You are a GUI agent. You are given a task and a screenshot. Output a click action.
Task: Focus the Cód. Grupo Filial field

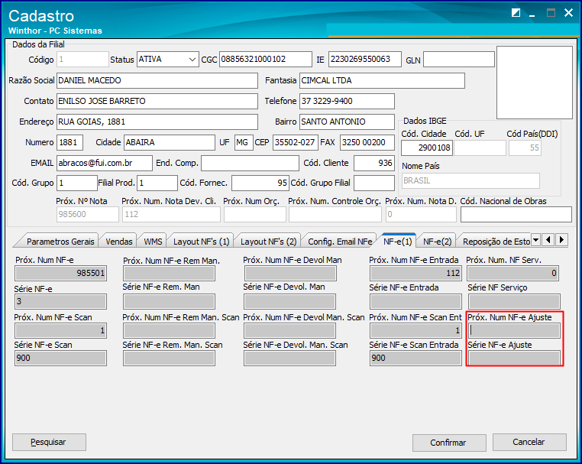coord(373,183)
